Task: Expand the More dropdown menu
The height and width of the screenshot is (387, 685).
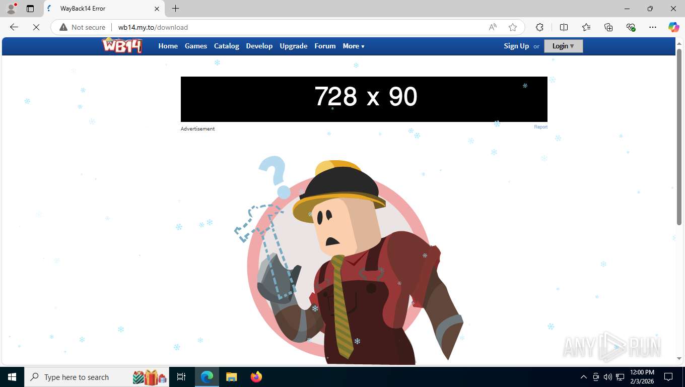Action: [x=354, y=46]
